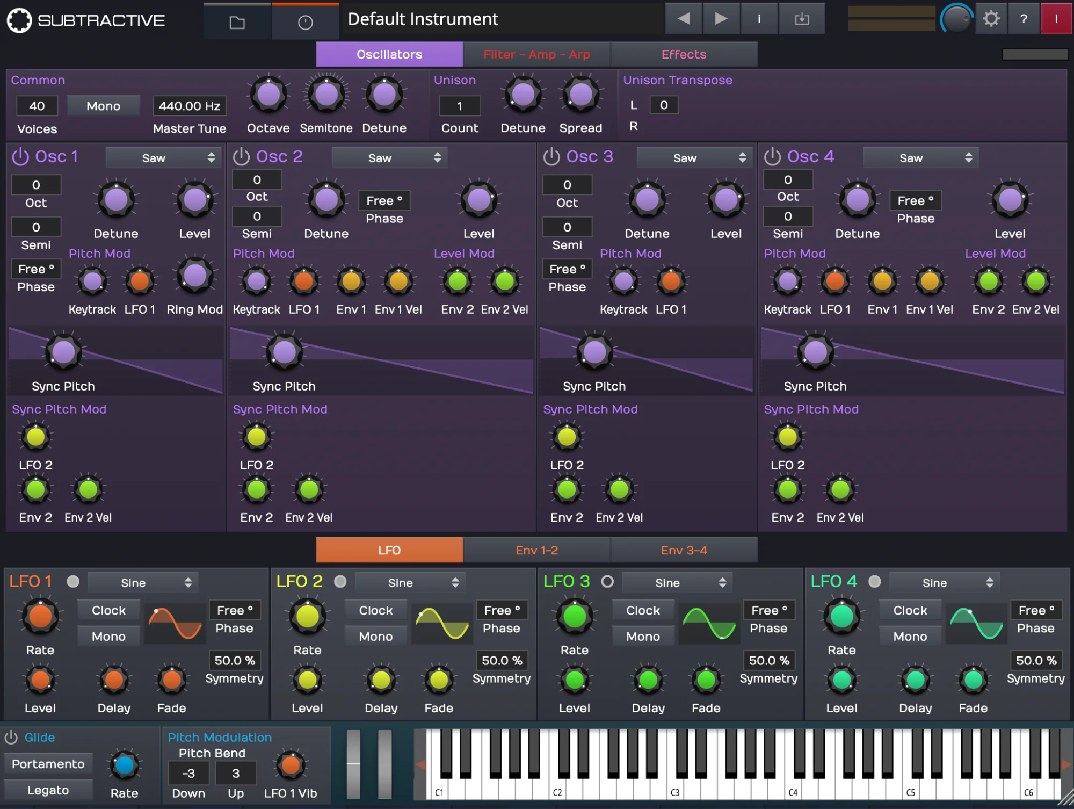The width and height of the screenshot is (1074, 809).
Task: Click the pitch bend wheel slider
Action: click(353, 764)
